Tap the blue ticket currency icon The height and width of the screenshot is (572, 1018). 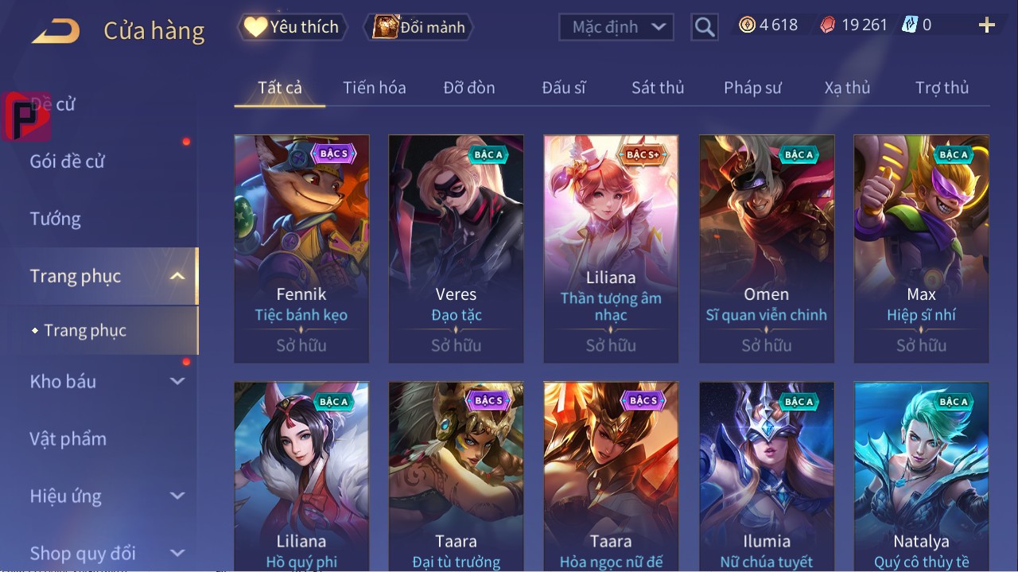[x=910, y=25]
